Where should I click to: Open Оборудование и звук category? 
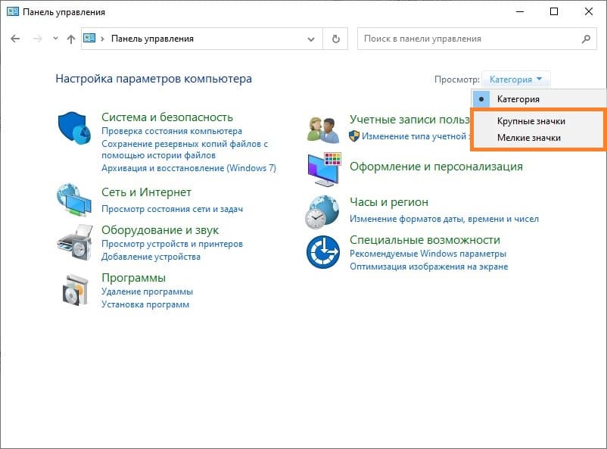(x=160, y=230)
